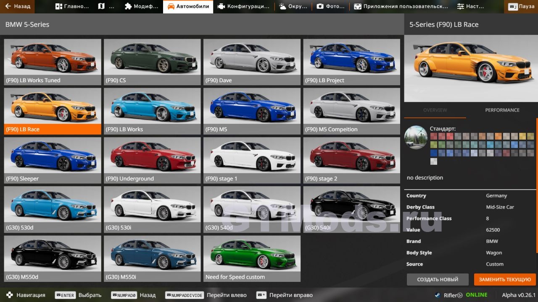The height and width of the screenshot is (302, 538).
Task: Select the blue (F90) M5 configuration
Action: pyautogui.click(x=252, y=111)
